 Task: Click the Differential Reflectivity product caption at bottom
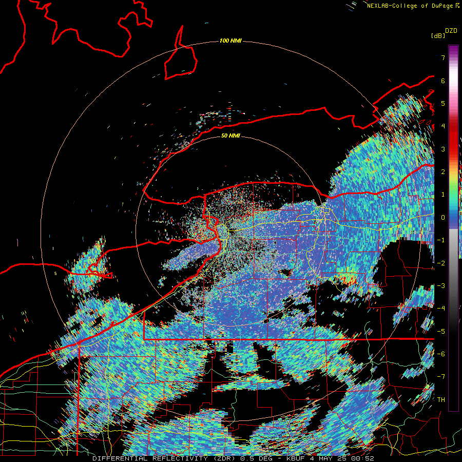[233, 458]
